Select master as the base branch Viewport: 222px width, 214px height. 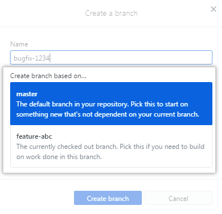[x=111, y=104]
